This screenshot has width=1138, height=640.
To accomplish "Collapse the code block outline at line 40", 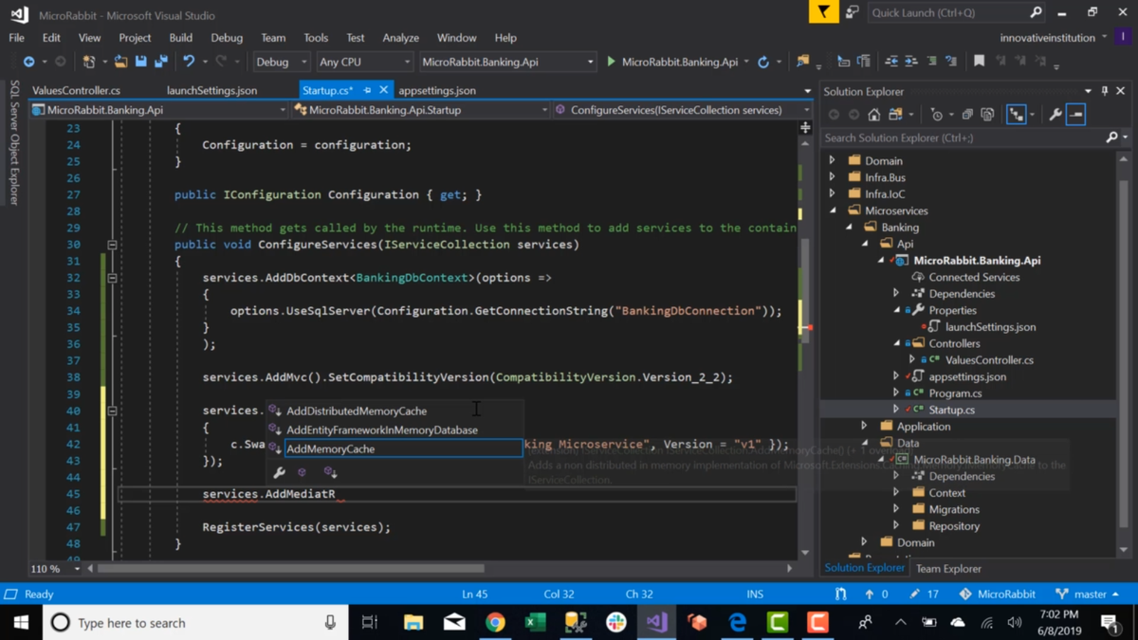I will (112, 411).
